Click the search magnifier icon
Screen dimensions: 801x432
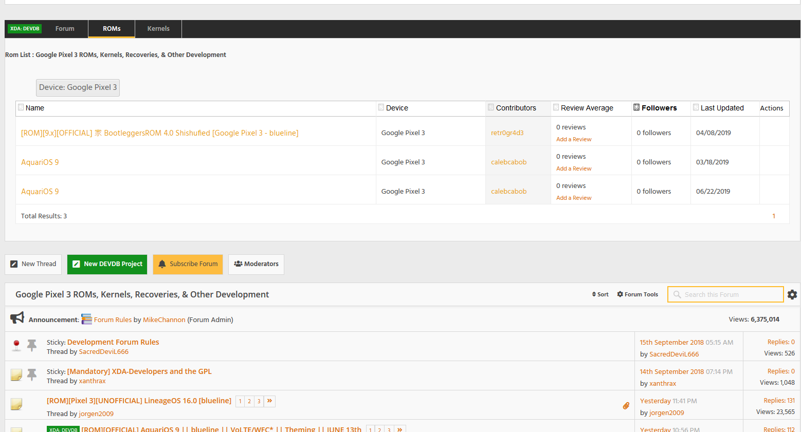(x=677, y=294)
